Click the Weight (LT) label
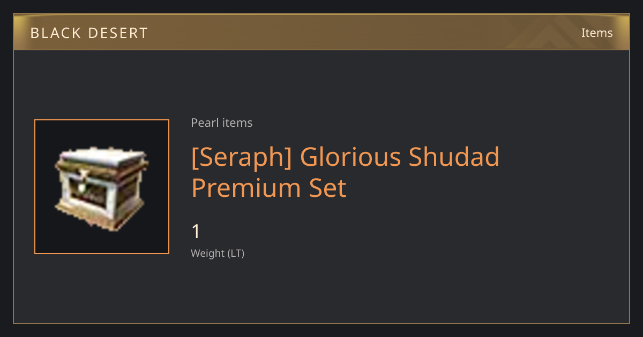643x337 pixels. pyautogui.click(x=218, y=254)
